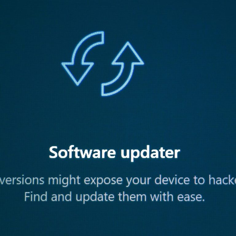Viewport: 236px width, 236px height.
Task: Click the word "update" in the second line
Action: pyautogui.click(x=95, y=198)
